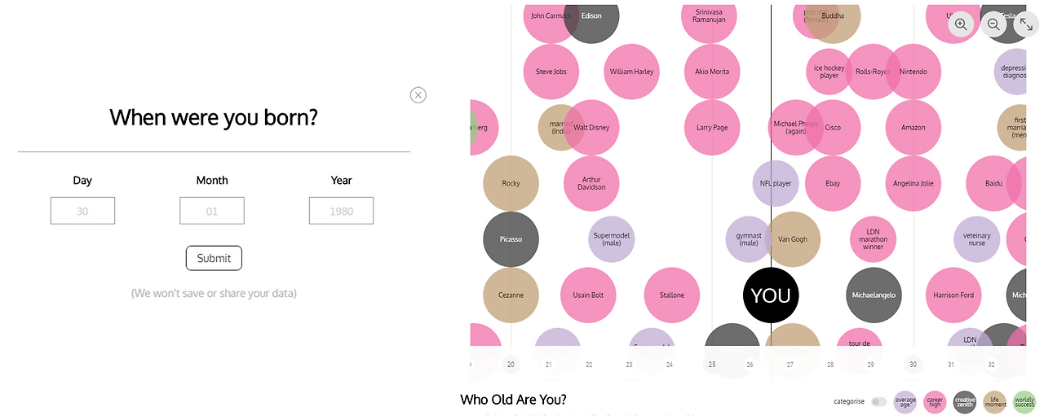The width and height of the screenshot is (1044, 420).
Task: Select the worldly success legend circle
Action: coord(1024,401)
